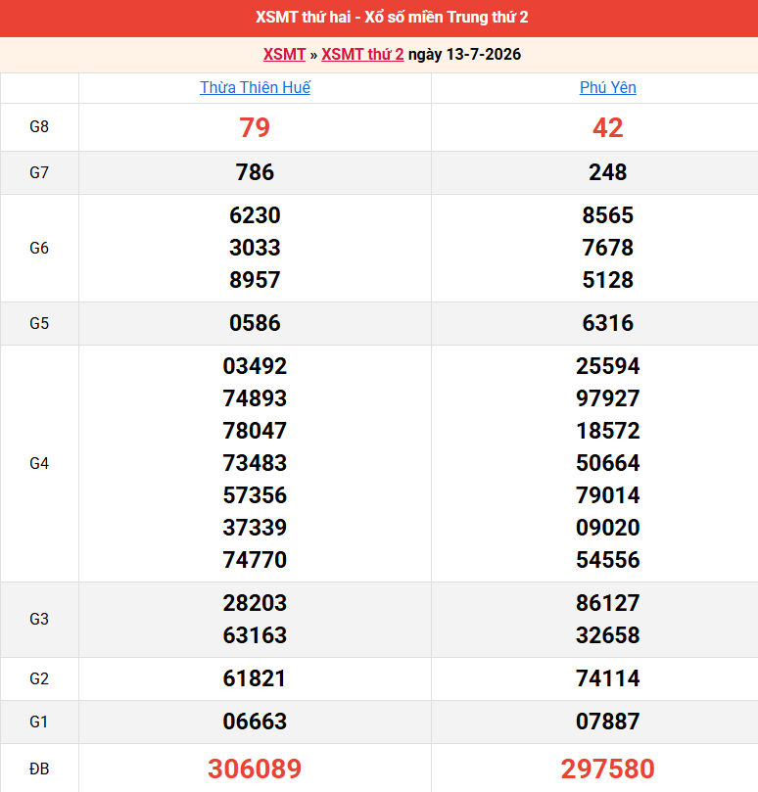Open the XSMT breadcrumb link
This screenshot has height=792, width=758.
(284, 54)
